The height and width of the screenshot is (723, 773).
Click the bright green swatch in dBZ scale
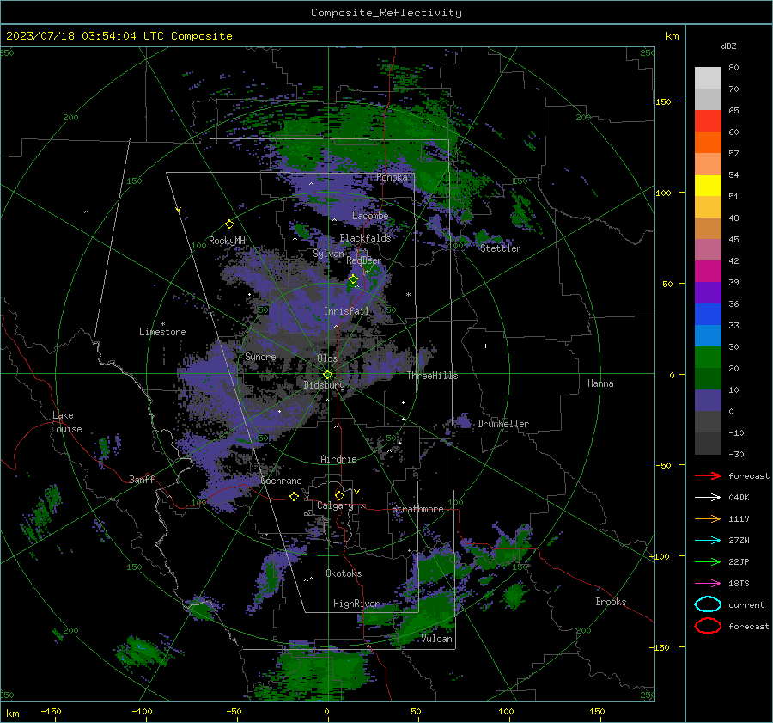(x=708, y=358)
